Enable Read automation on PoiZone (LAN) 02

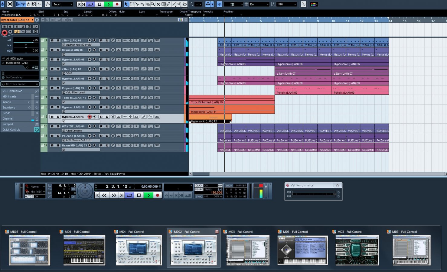101,136
